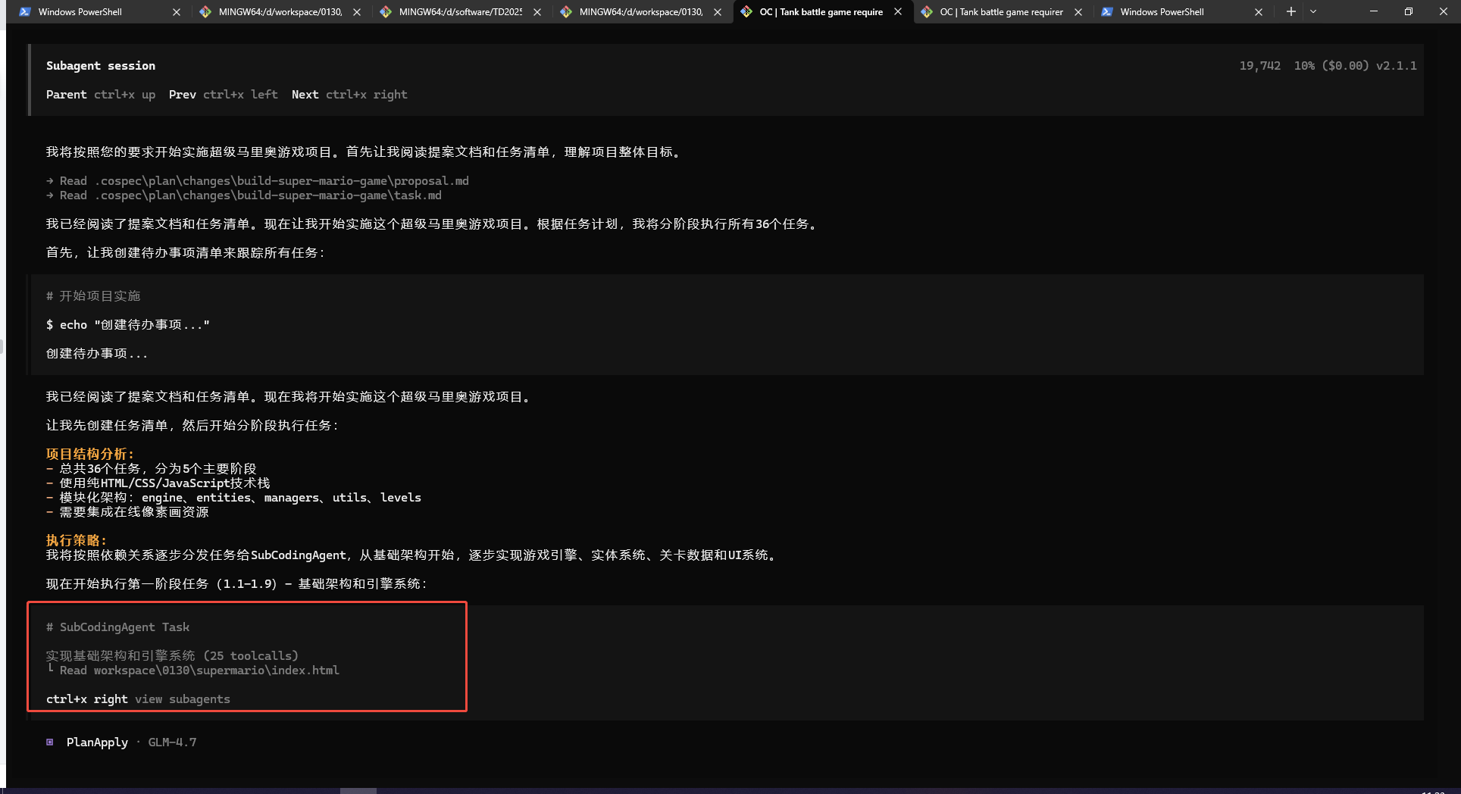Close the active OC Tank battle tab
Screen dimensions: 1461x794
898,12
